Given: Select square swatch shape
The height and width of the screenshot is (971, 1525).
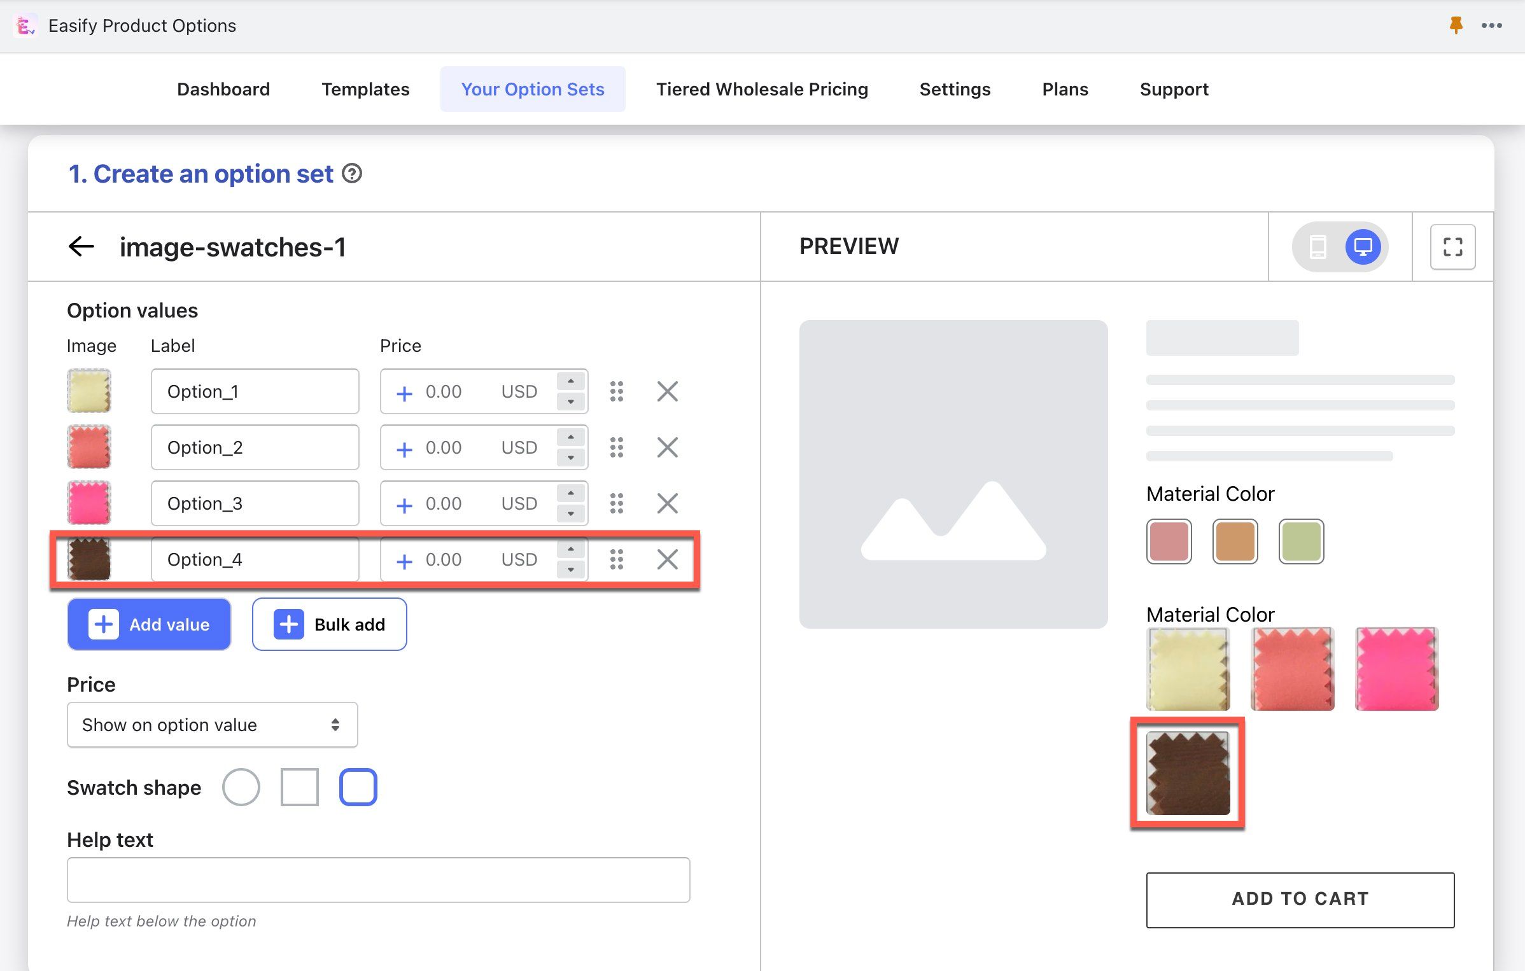Looking at the screenshot, I should pyautogui.click(x=299, y=787).
